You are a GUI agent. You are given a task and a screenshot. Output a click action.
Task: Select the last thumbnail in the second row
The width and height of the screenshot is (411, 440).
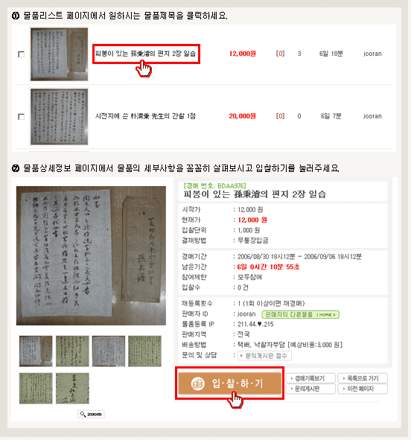(72, 389)
